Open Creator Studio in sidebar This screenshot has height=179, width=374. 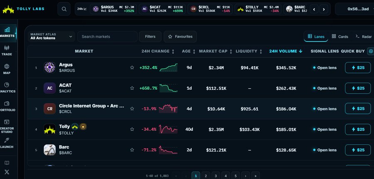[x=7, y=127]
